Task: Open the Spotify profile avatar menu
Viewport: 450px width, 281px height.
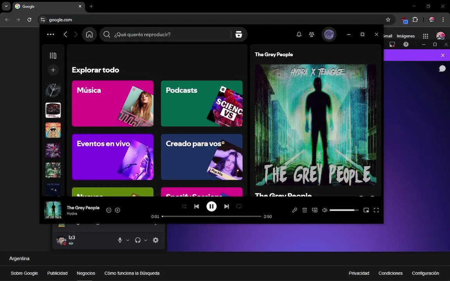Action: pyautogui.click(x=329, y=34)
